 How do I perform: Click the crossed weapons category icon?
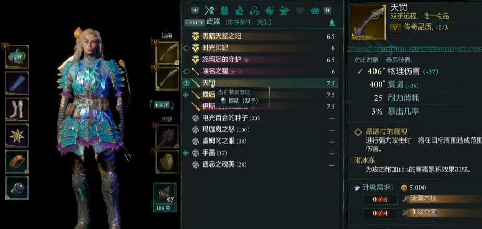point(209,10)
